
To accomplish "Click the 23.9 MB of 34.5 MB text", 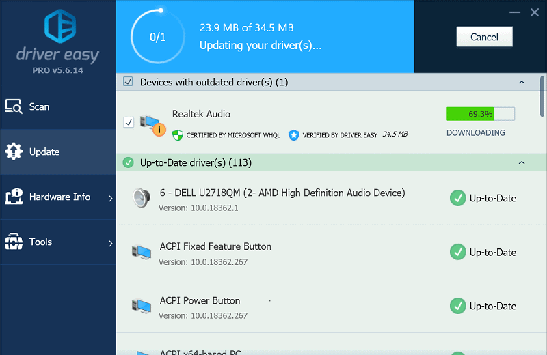I will coord(246,28).
